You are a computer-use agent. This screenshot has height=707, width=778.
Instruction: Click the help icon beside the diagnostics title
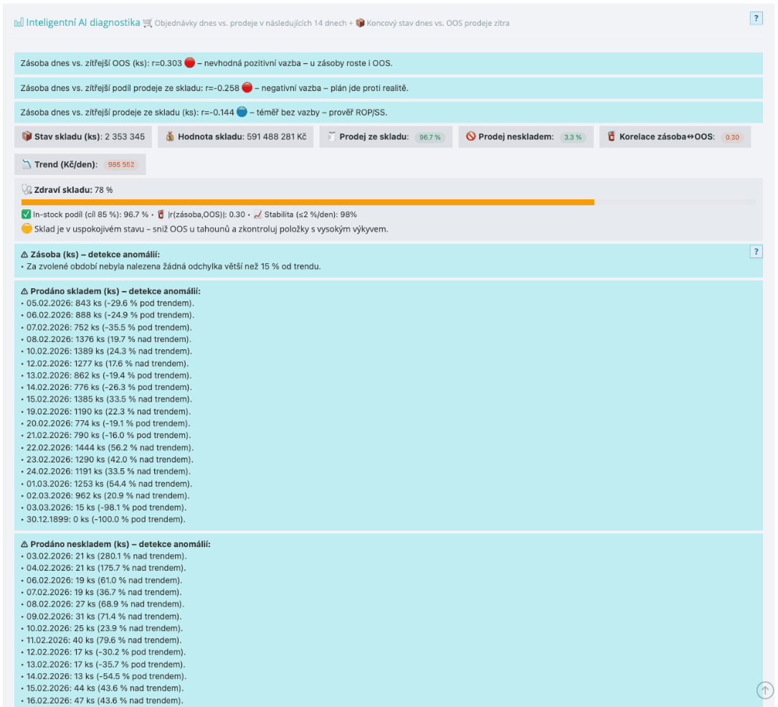pyautogui.click(x=756, y=19)
